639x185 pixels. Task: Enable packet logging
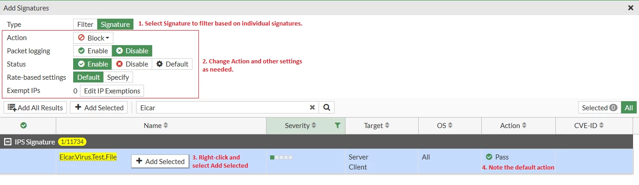point(93,51)
